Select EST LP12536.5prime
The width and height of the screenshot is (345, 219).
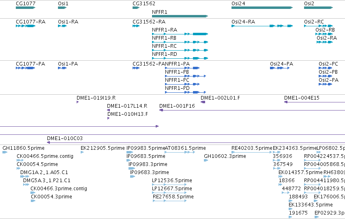pos(169,185)
